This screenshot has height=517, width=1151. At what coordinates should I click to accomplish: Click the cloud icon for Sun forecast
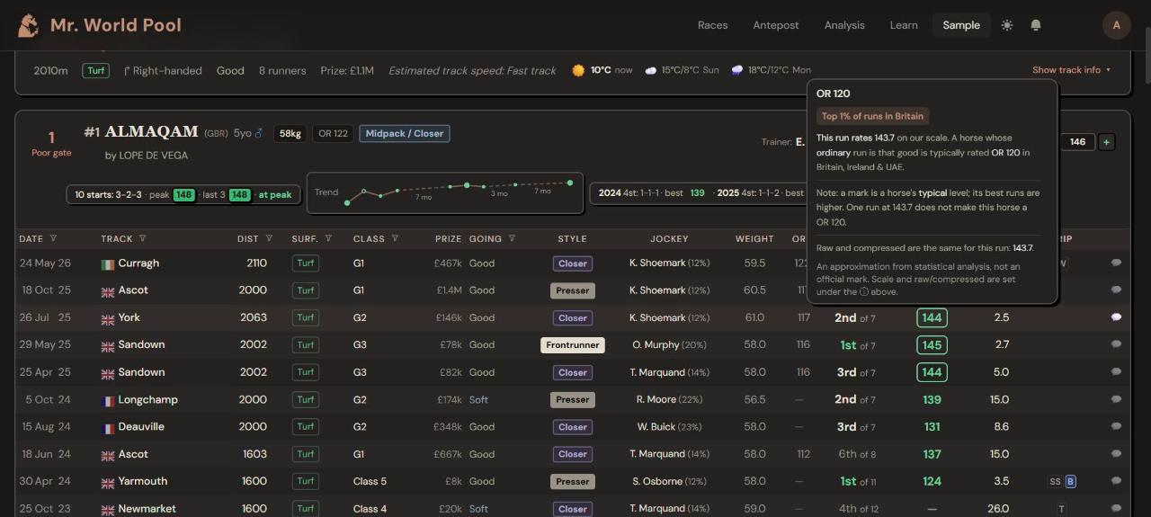[x=650, y=70]
